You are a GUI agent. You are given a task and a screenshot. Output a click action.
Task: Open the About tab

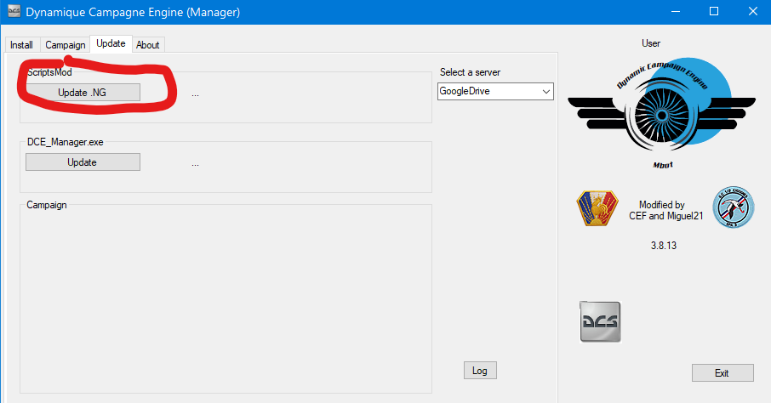(148, 45)
